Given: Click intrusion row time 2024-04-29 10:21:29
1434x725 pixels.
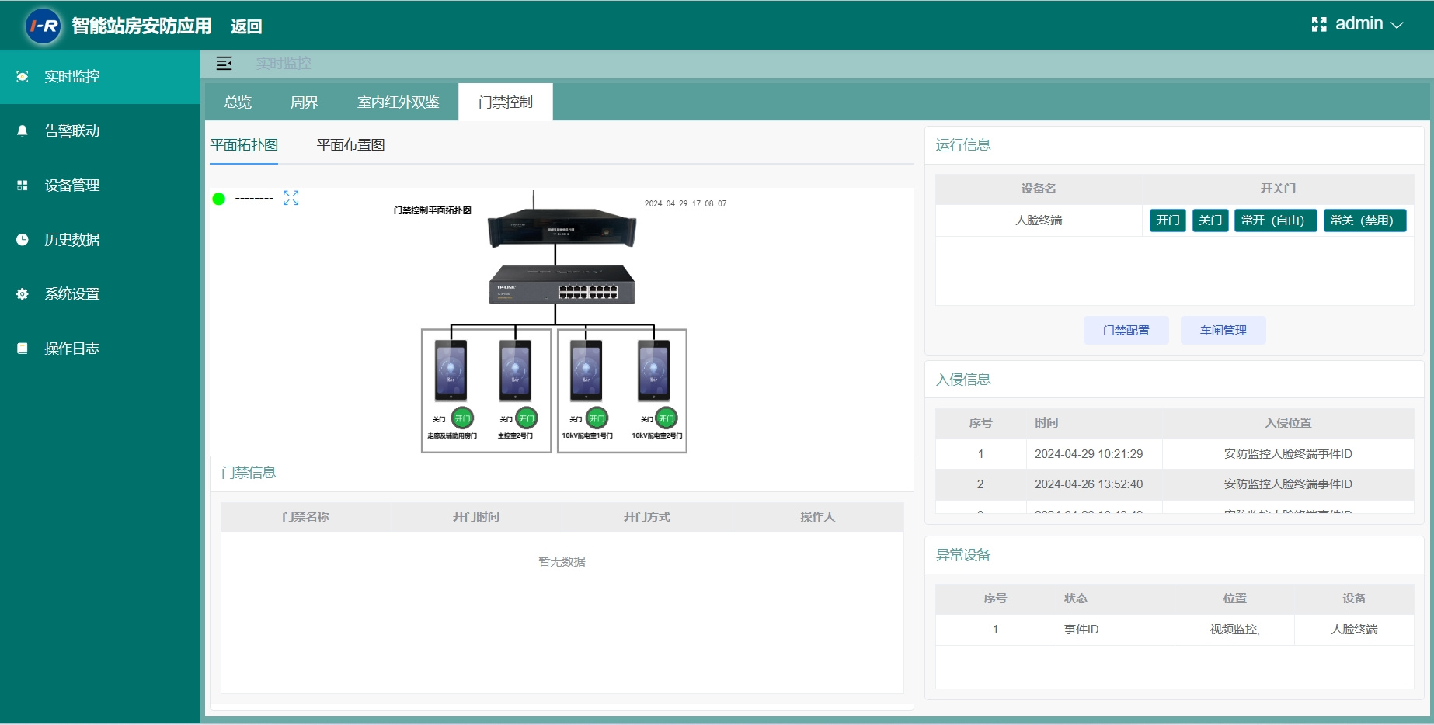Looking at the screenshot, I should (1088, 454).
